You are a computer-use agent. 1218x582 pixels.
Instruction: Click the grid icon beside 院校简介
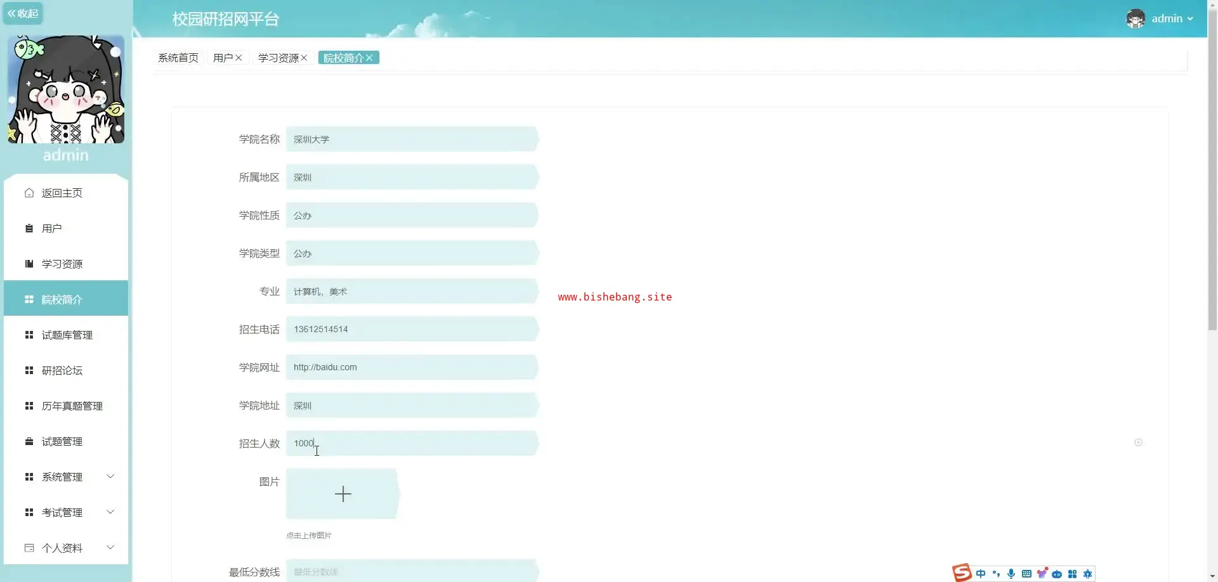pos(29,299)
